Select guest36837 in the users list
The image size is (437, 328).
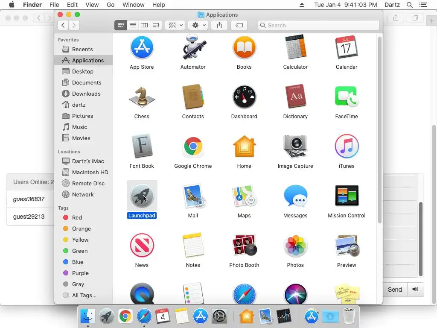tap(29, 199)
